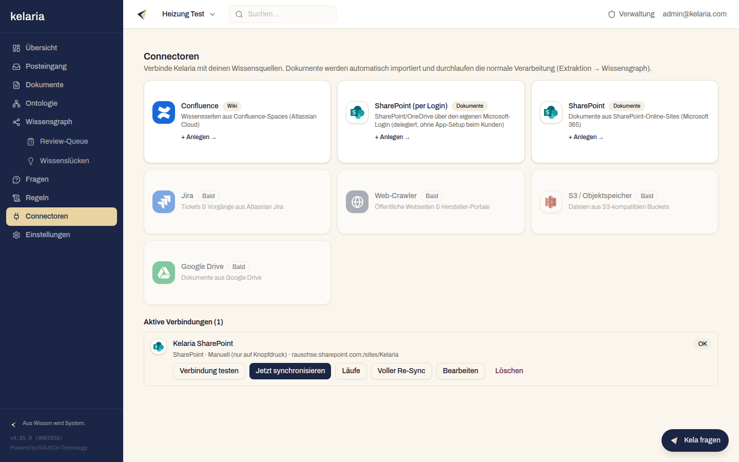Image resolution: width=739 pixels, height=462 pixels.
Task: Click the Kelaria SharePoint connection icon
Action: click(x=159, y=347)
